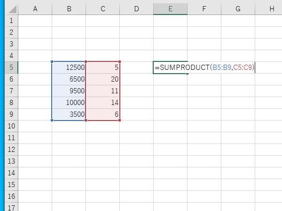282x211 pixels.
Task: Select column B header
Action: click(69, 9)
